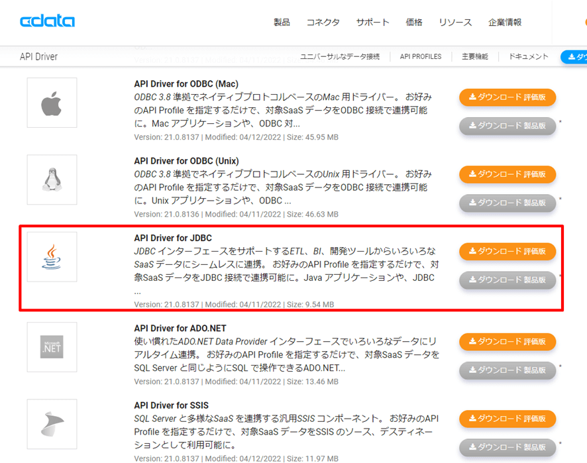Download trial version of SSIS driver
587x463 pixels.
pyautogui.click(x=507, y=419)
